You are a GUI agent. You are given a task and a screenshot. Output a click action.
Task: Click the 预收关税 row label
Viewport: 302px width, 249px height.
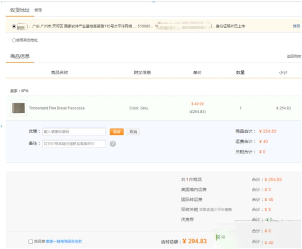point(190,209)
